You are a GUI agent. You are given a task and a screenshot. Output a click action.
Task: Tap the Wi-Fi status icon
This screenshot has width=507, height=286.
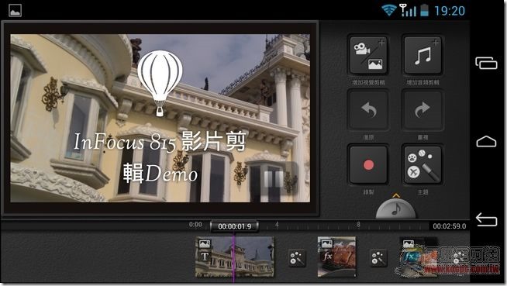point(389,10)
